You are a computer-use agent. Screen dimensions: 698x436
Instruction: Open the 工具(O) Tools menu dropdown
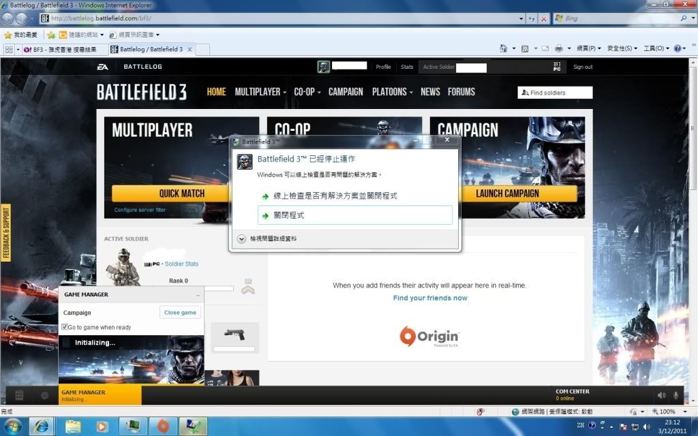pos(656,48)
